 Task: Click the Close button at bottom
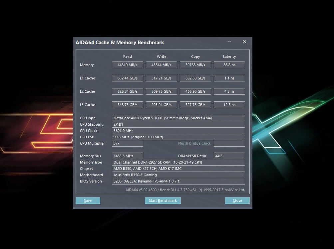click(x=237, y=200)
